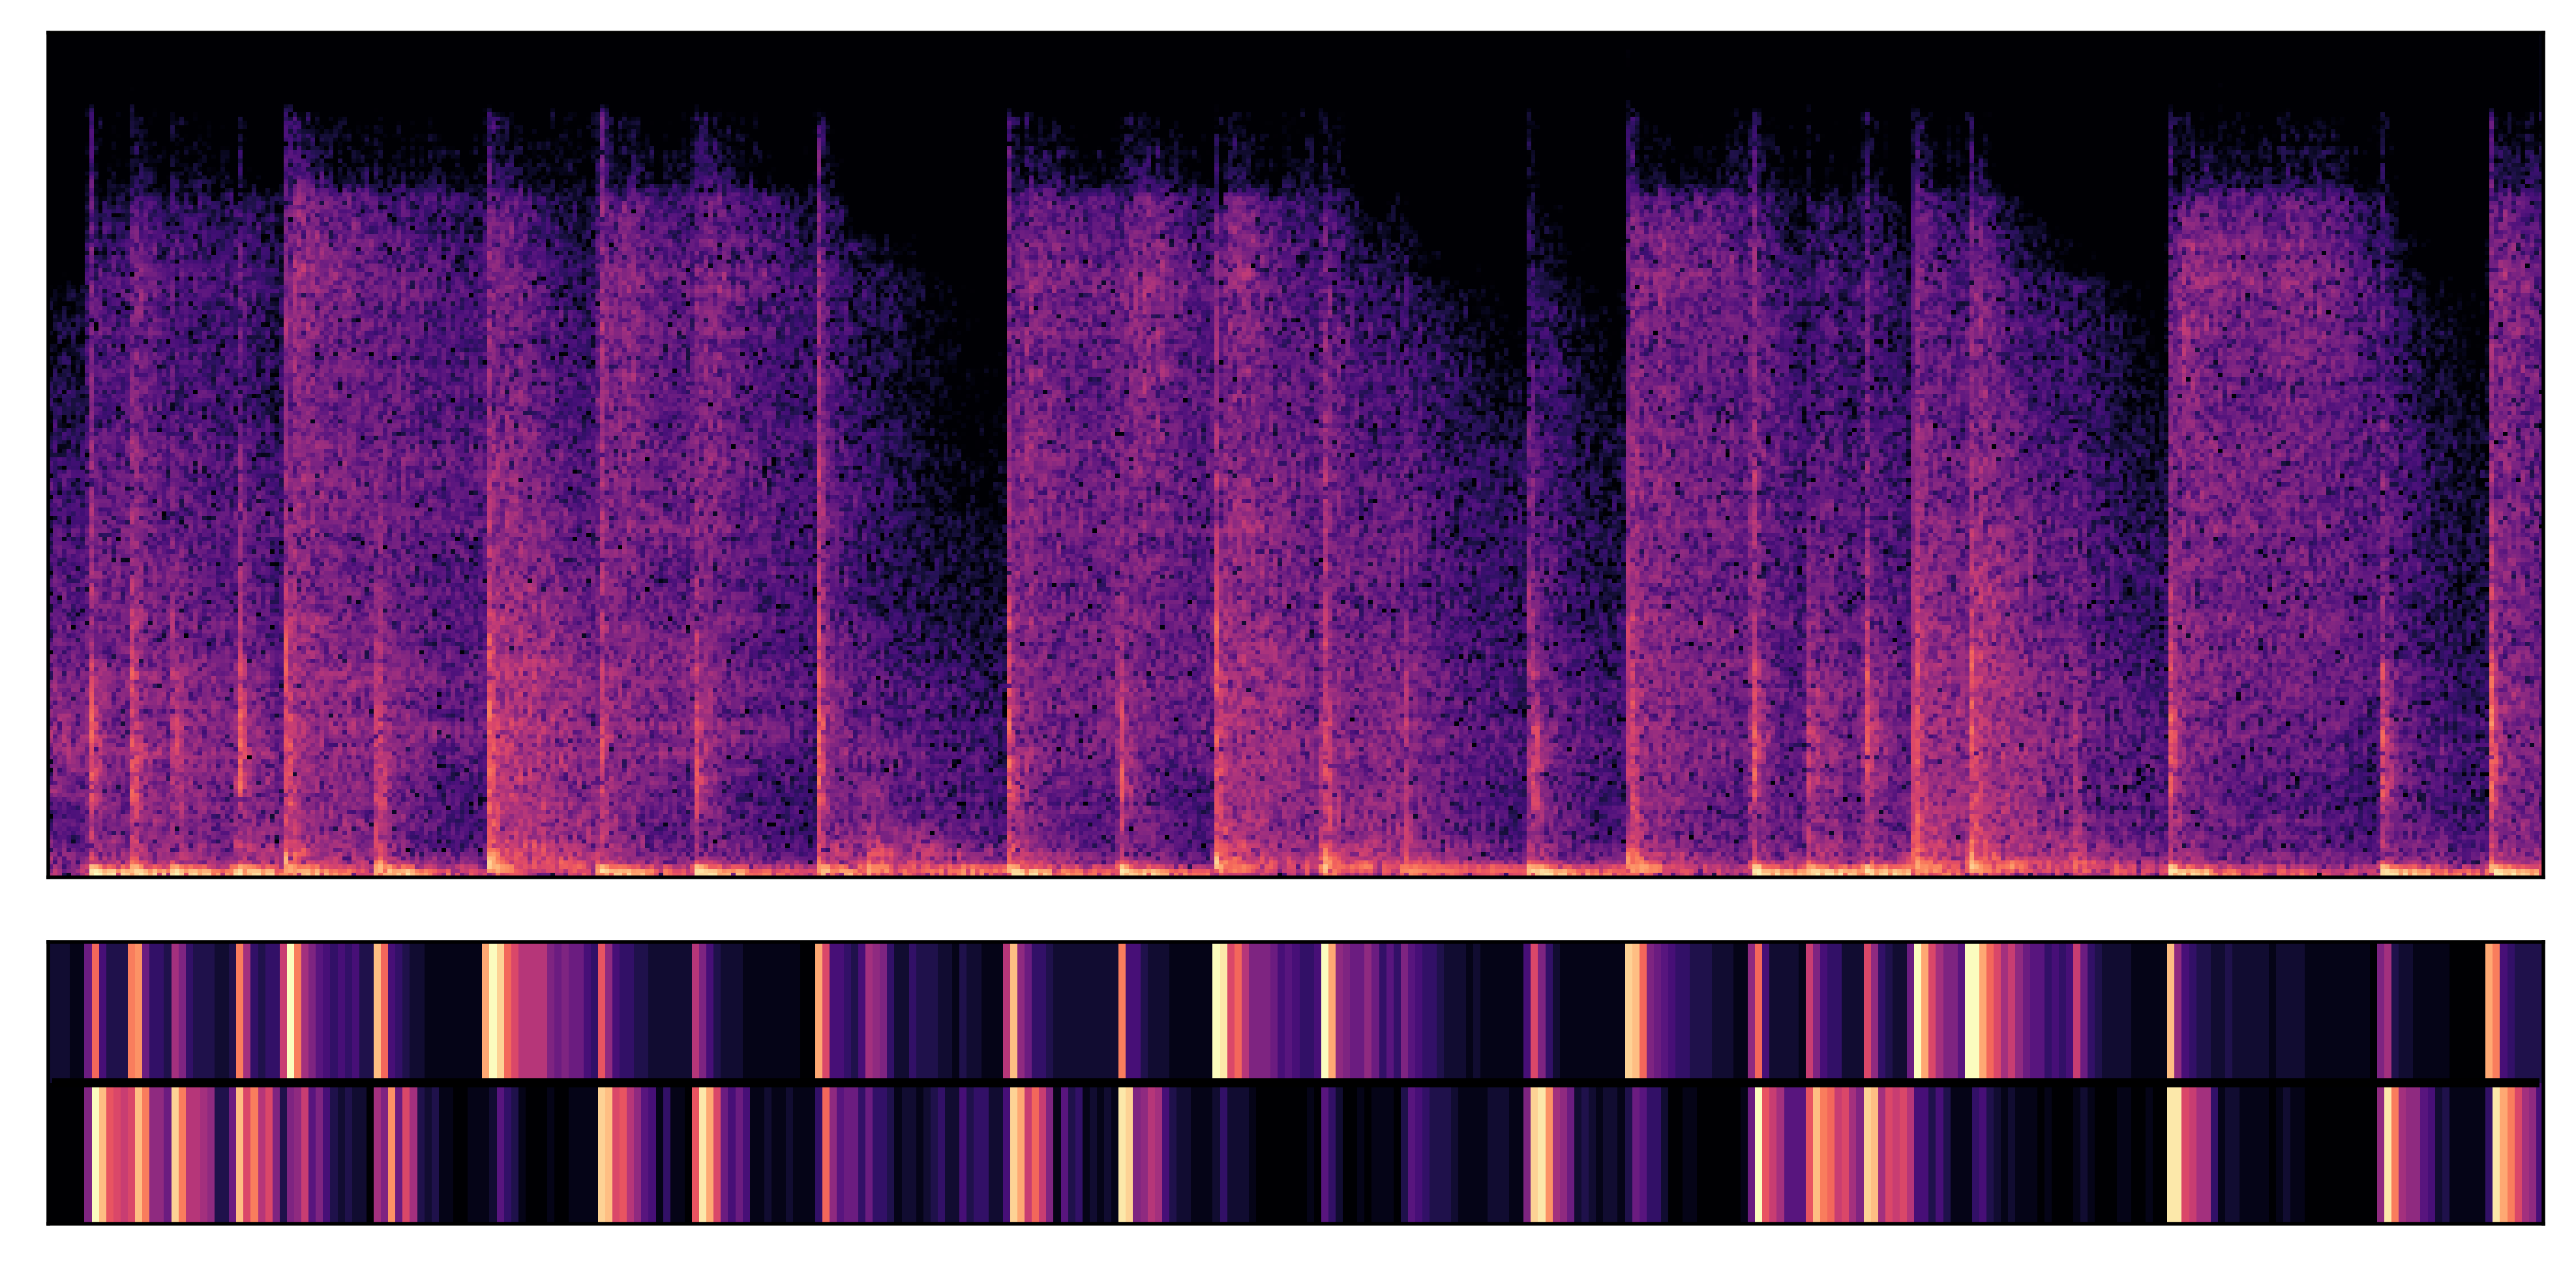Click inside the large spectrogram plot
The width and height of the screenshot is (2576, 1272).
[x=1295, y=454]
